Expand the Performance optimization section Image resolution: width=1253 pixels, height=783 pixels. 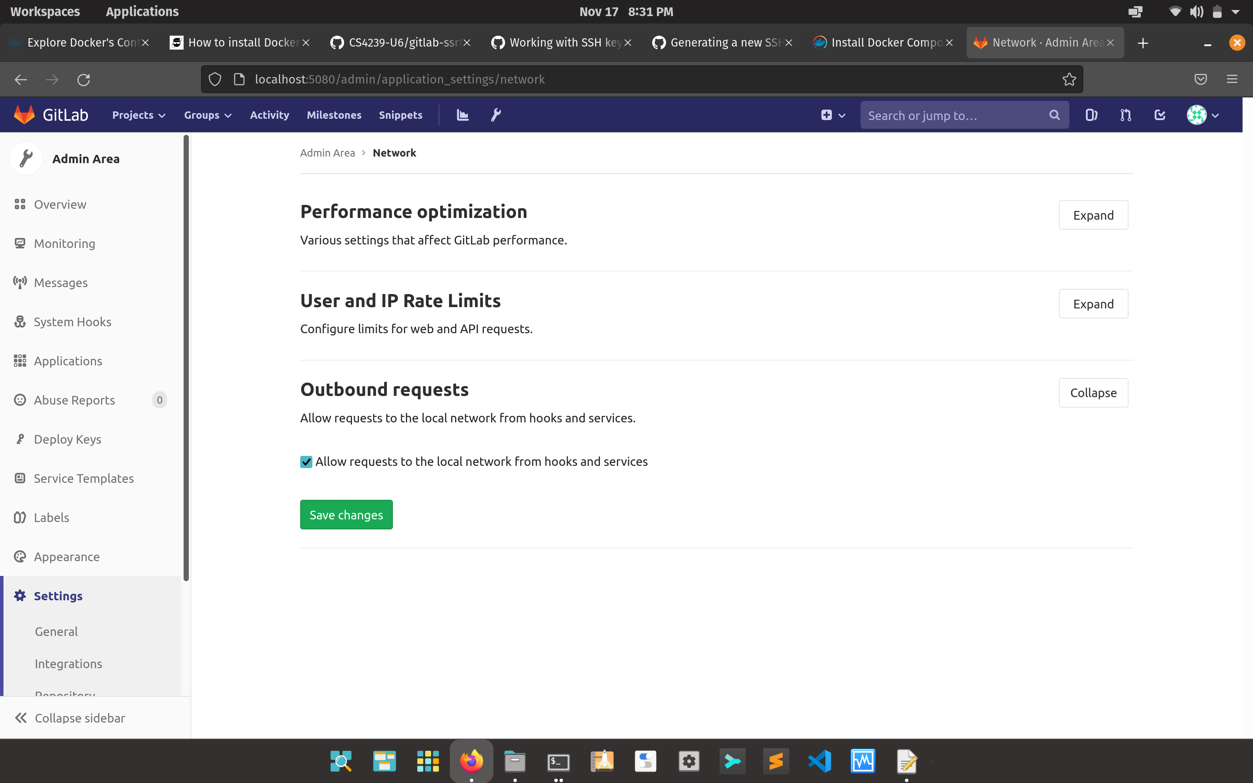point(1093,215)
